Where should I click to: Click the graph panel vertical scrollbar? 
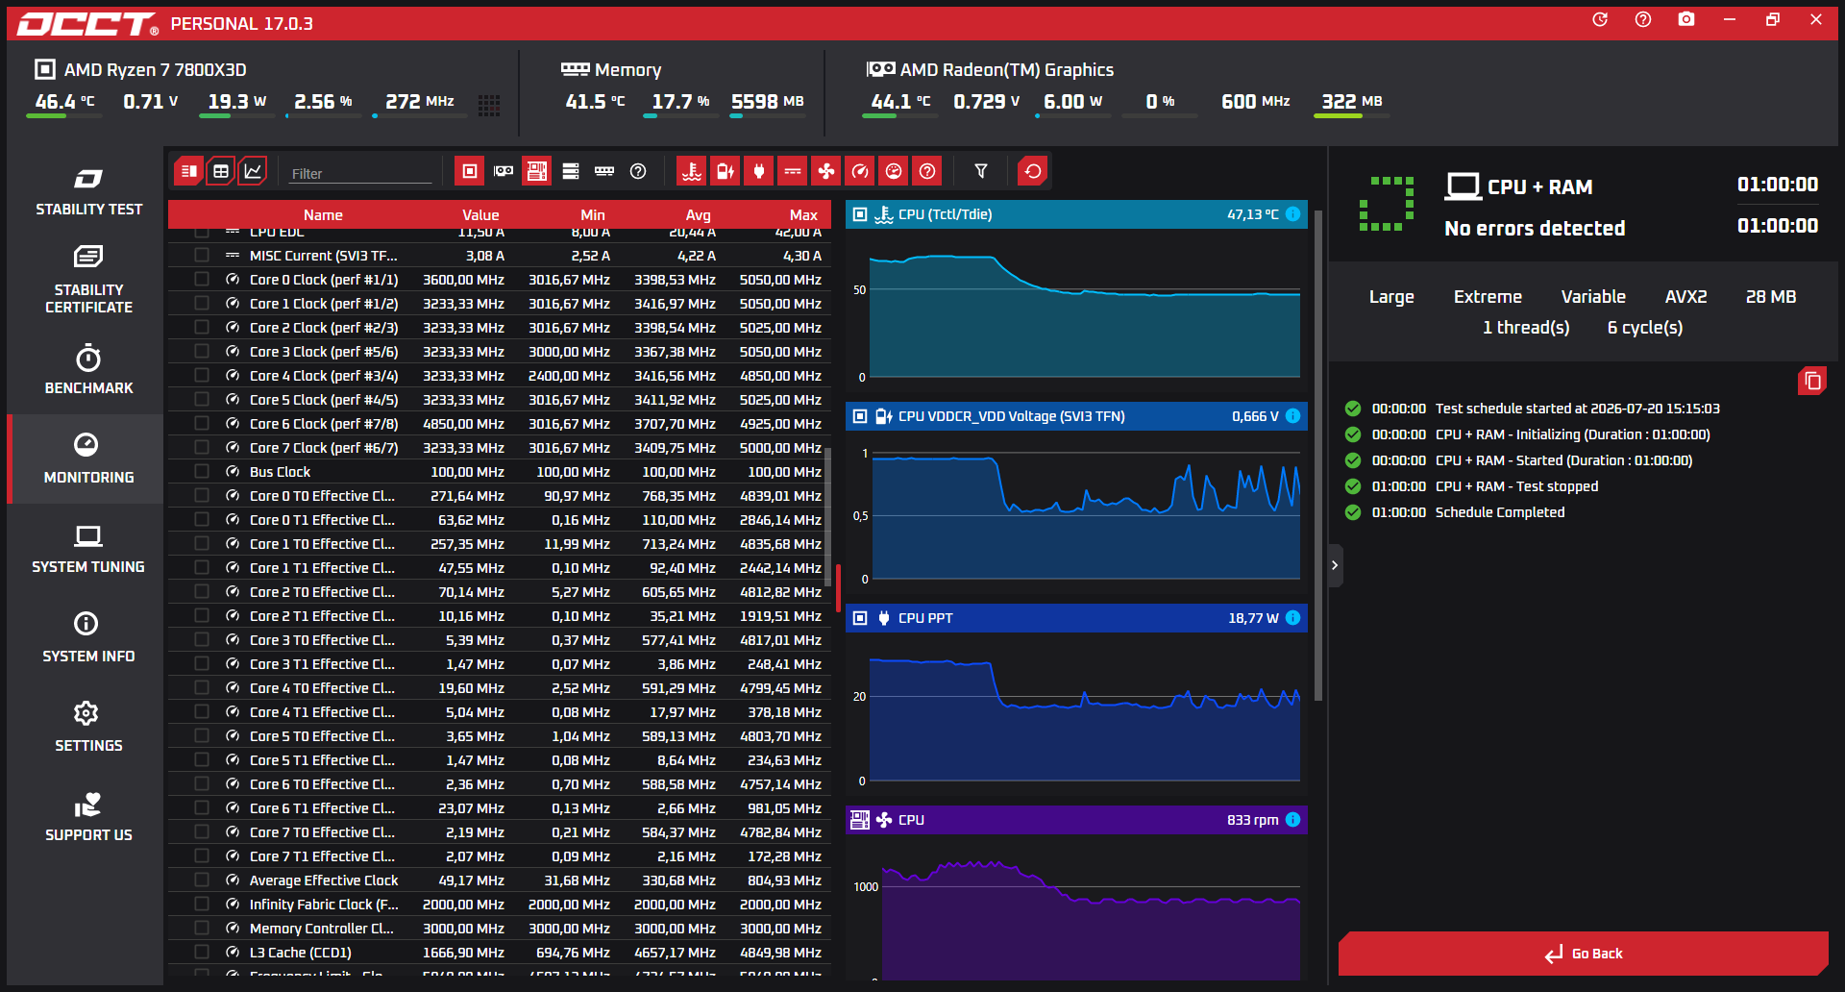click(1318, 457)
